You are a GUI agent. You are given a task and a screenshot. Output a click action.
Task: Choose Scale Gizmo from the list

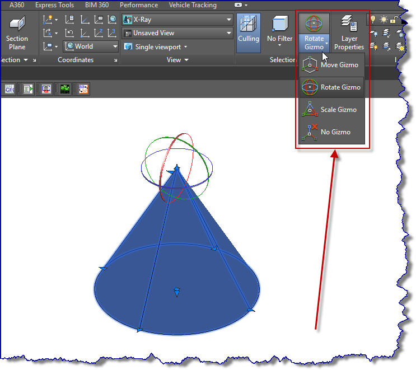coord(331,110)
